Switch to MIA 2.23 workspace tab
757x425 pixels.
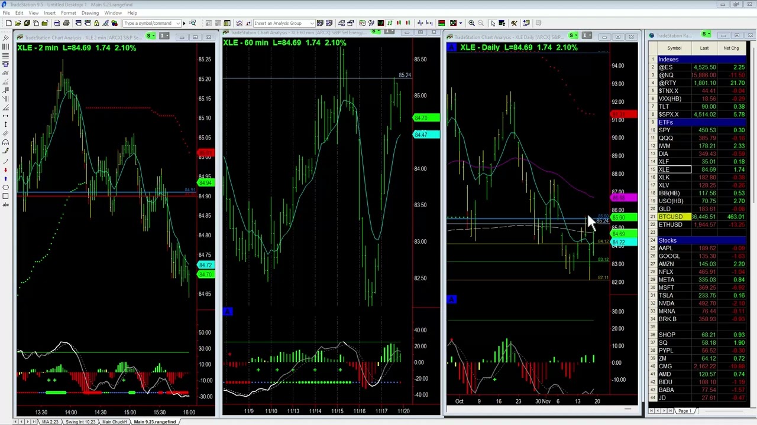coord(50,421)
